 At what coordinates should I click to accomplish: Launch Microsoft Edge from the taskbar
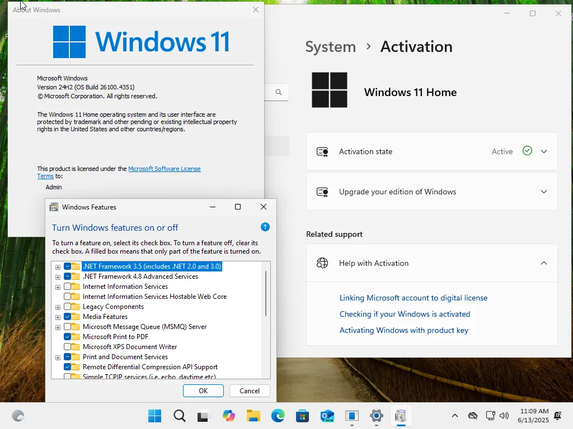coord(278,416)
